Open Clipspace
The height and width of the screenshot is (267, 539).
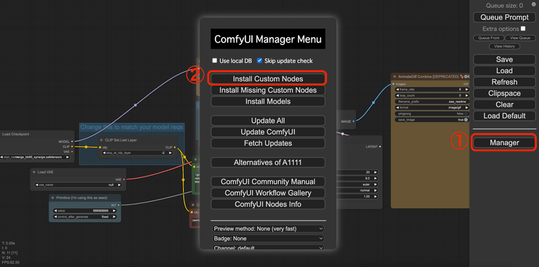[x=504, y=93]
